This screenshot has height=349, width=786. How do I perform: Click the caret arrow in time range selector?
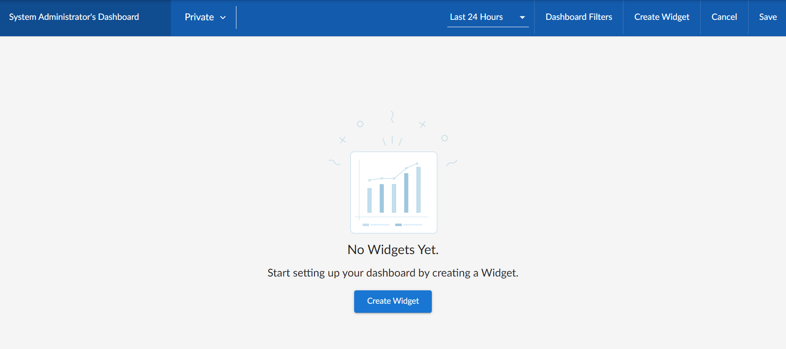(522, 18)
